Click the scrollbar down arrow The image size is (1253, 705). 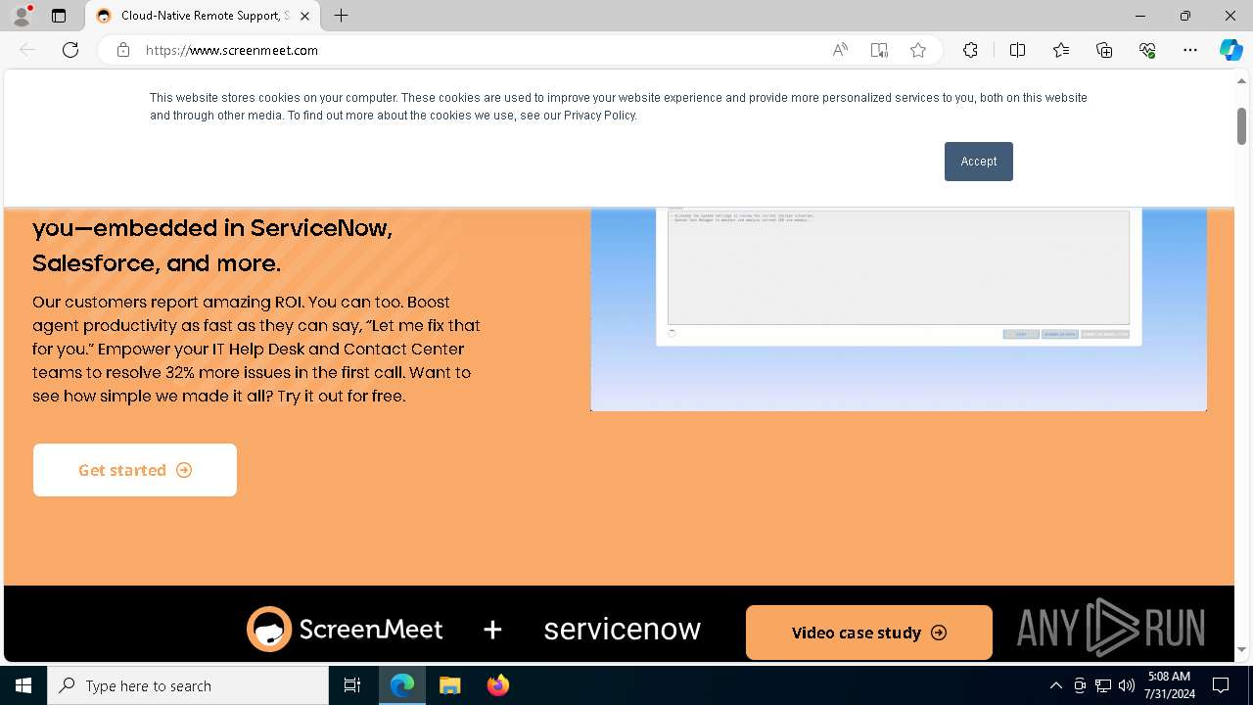[x=1241, y=649]
